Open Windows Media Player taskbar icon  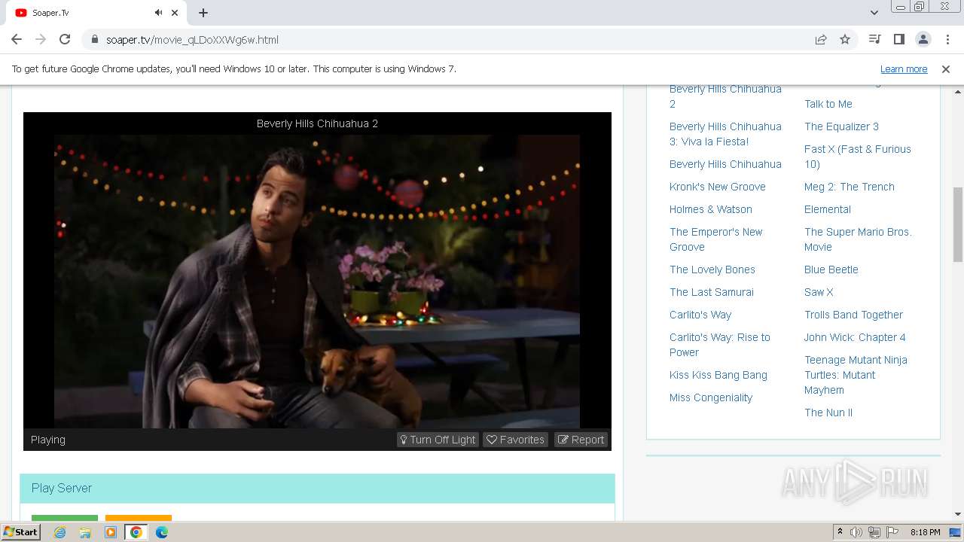[x=111, y=532]
